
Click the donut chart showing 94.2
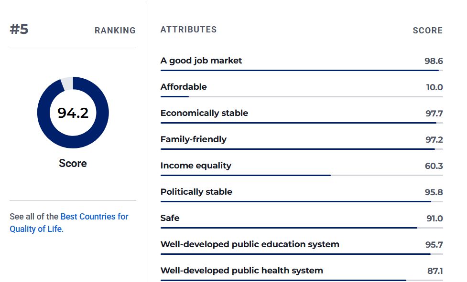(x=73, y=113)
